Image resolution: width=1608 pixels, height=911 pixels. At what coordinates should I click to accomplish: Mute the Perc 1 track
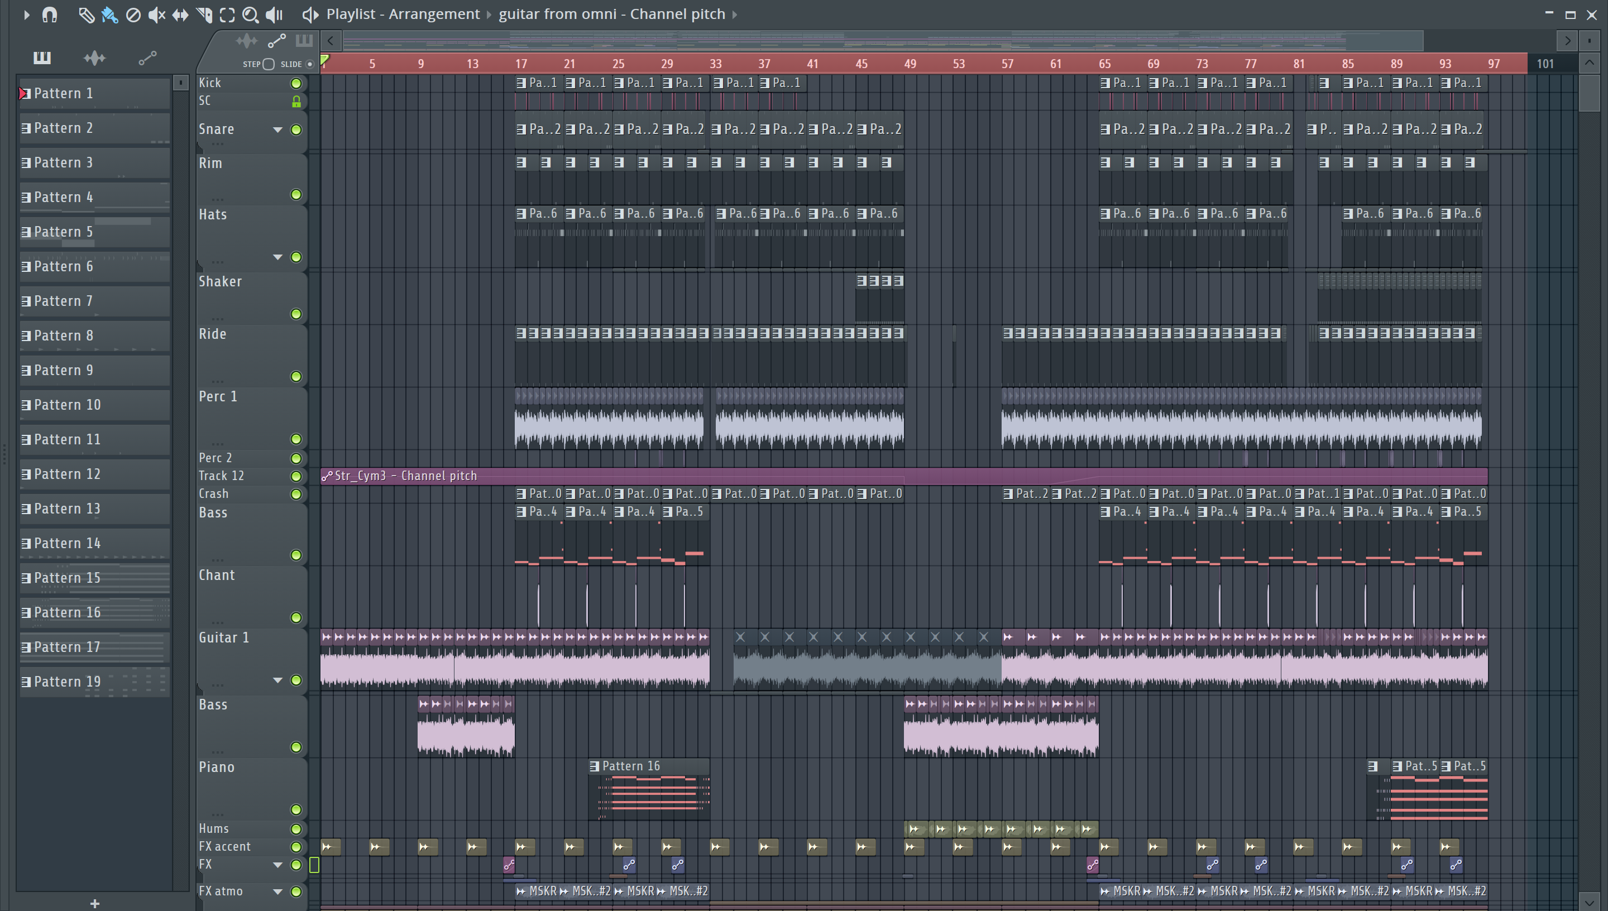coord(296,439)
